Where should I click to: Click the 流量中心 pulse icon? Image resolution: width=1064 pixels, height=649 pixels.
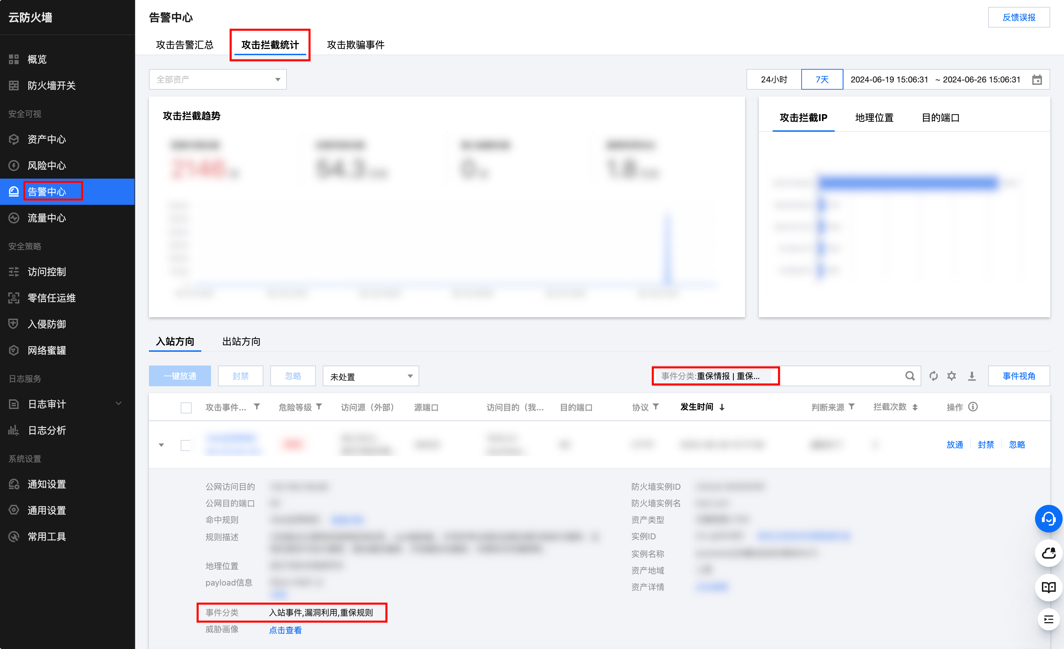click(x=14, y=218)
